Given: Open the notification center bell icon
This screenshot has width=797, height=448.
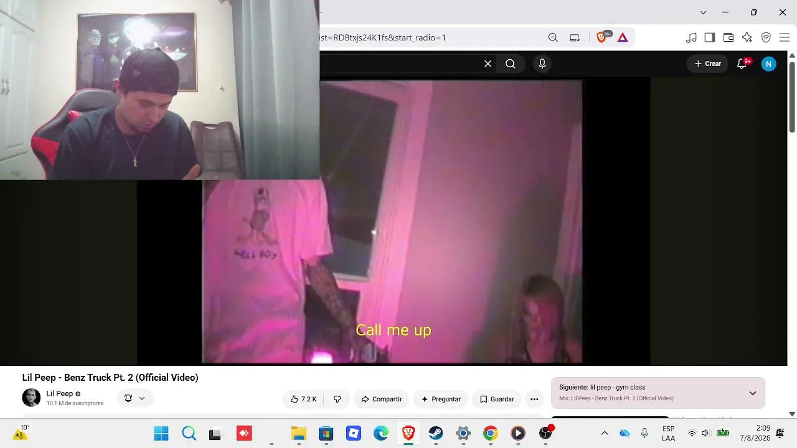Looking at the screenshot, I should click(780, 433).
